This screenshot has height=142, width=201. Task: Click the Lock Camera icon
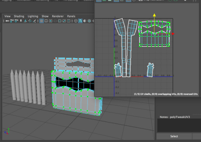[x=12, y=21]
